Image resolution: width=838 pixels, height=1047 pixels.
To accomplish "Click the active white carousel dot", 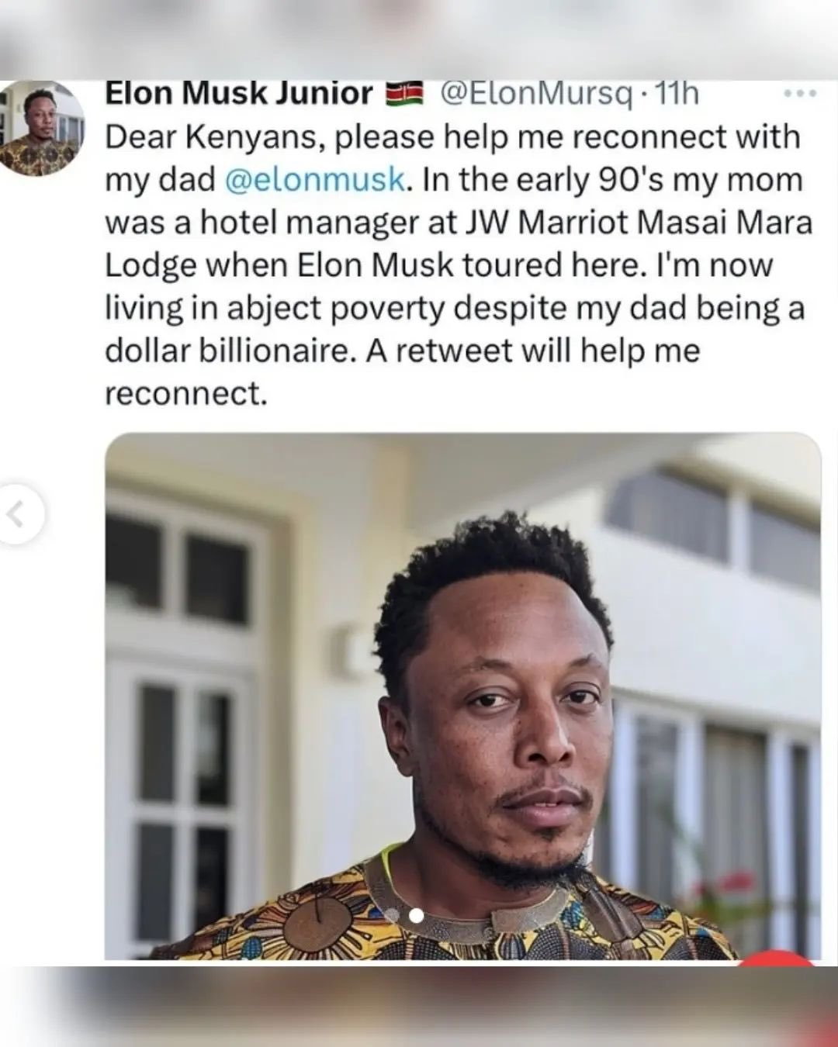I will 416,915.
